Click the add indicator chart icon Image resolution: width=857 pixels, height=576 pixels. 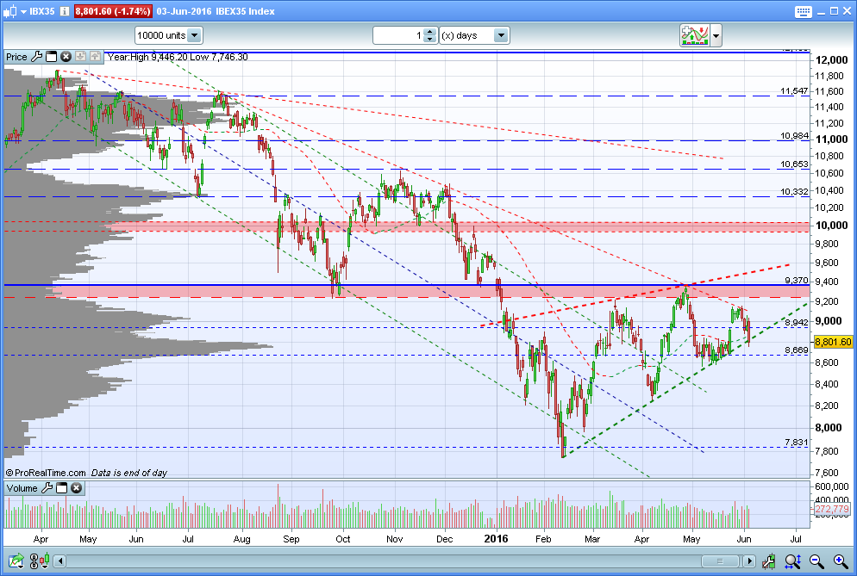click(x=695, y=35)
